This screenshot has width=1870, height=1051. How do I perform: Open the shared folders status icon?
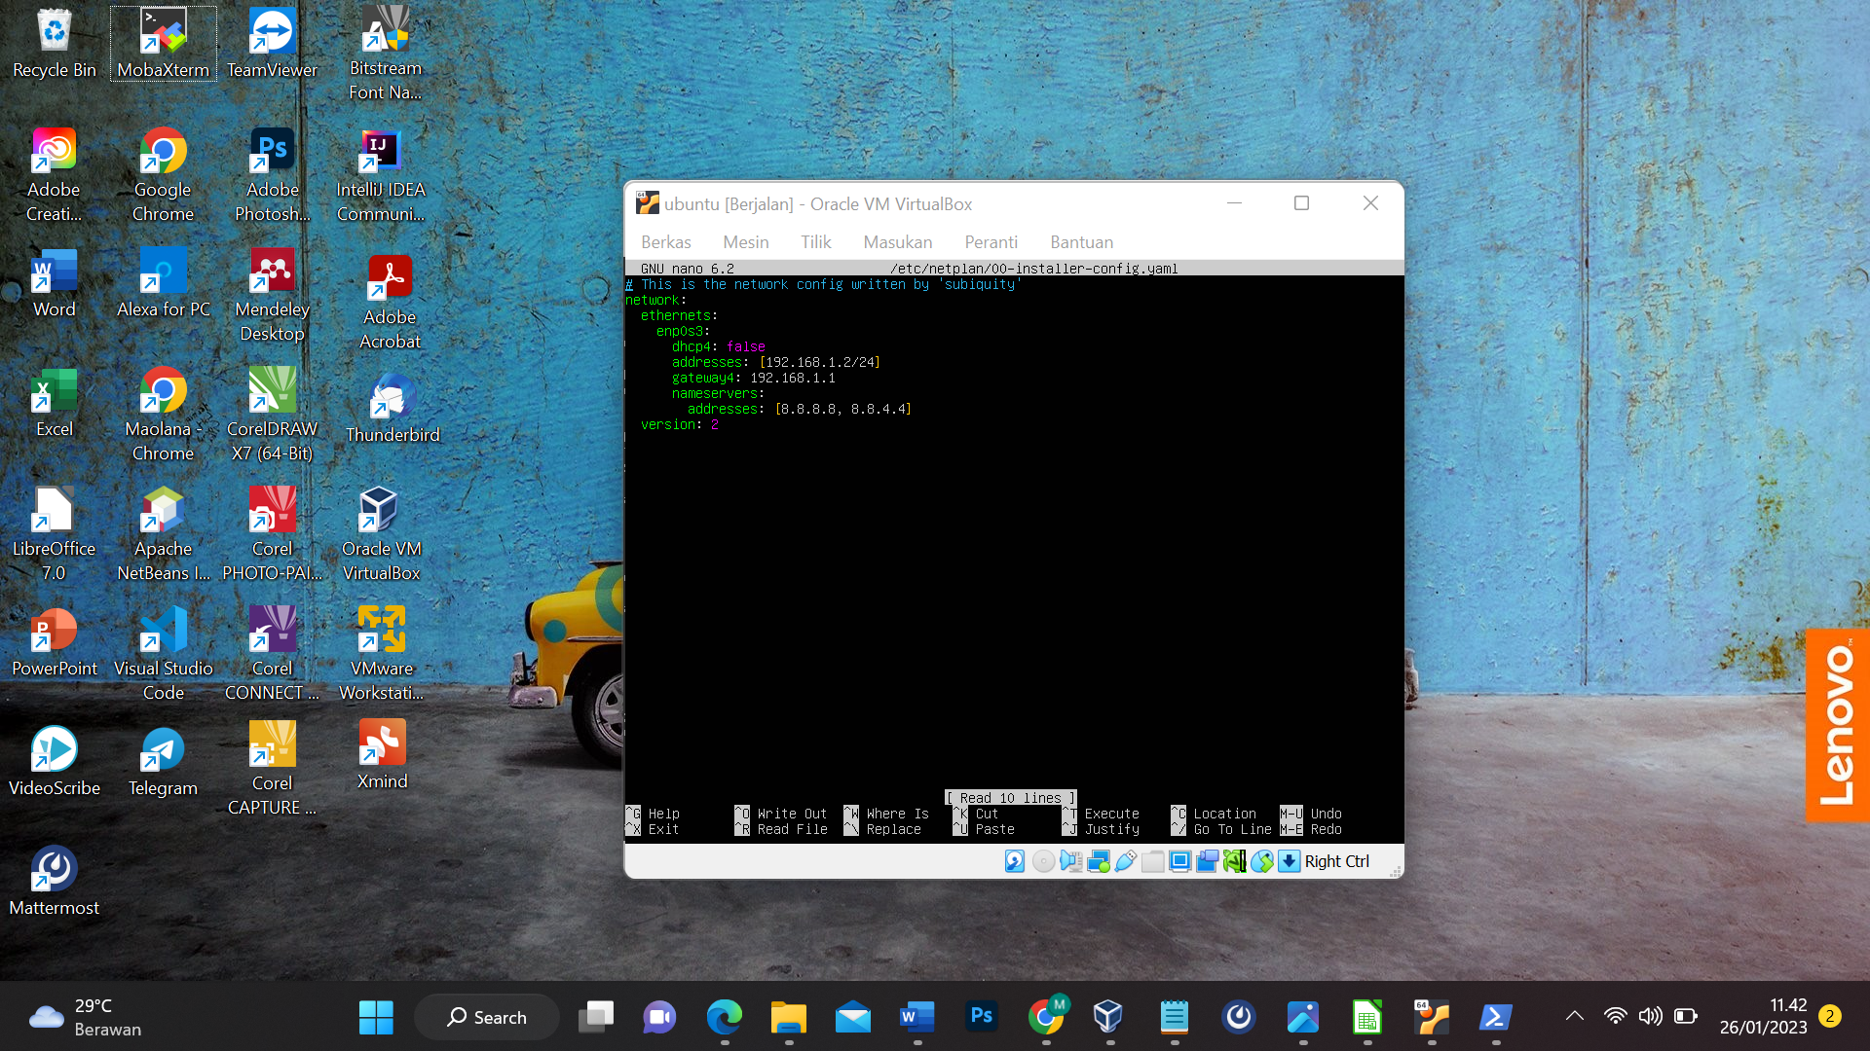click(x=1152, y=861)
